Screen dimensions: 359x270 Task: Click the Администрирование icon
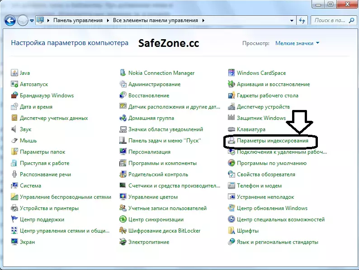tap(123, 84)
